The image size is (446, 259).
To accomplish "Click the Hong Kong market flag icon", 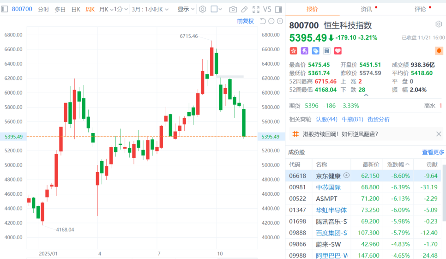I will coord(293,51).
